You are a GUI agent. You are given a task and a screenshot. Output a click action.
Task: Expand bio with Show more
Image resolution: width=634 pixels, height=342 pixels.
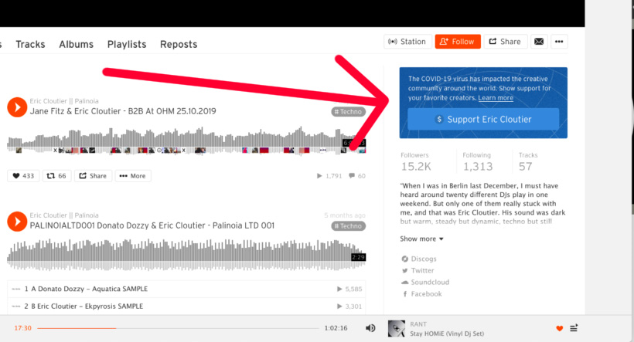421,239
